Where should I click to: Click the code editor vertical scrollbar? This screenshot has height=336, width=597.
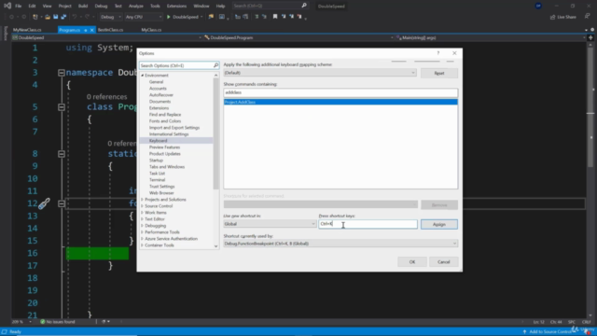click(590, 106)
